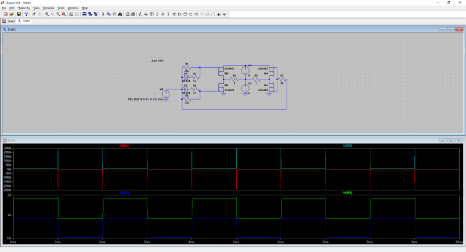Click the cyan trace label in upper plot
466x252 pixels.
click(x=348, y=145)
